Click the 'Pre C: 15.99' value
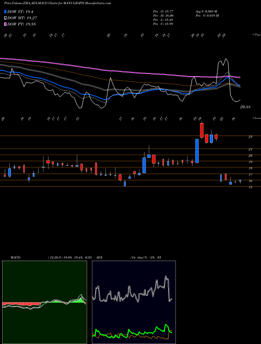 (163, 24)
